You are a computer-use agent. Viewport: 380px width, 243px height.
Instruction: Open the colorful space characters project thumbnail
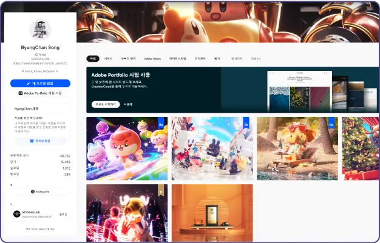click(127, 148)
